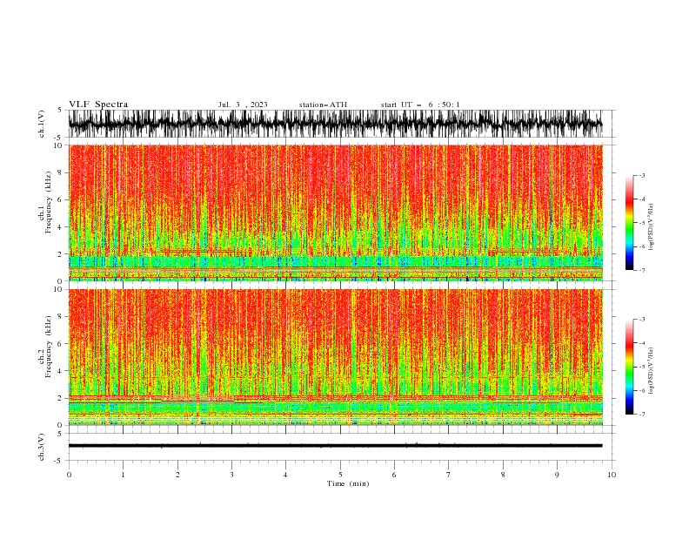Click the ch.1 PSD color scale bar
The width and height of the screenshot is (689, 533).
tap(629, 223)
